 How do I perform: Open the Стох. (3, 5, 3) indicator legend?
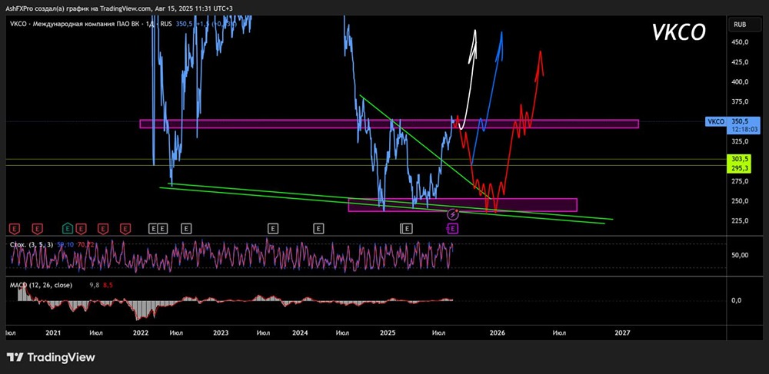32,243
